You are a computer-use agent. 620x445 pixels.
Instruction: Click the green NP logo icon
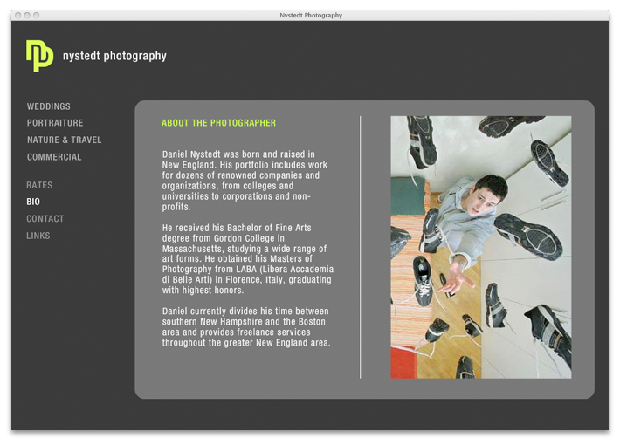click(39, 56)
